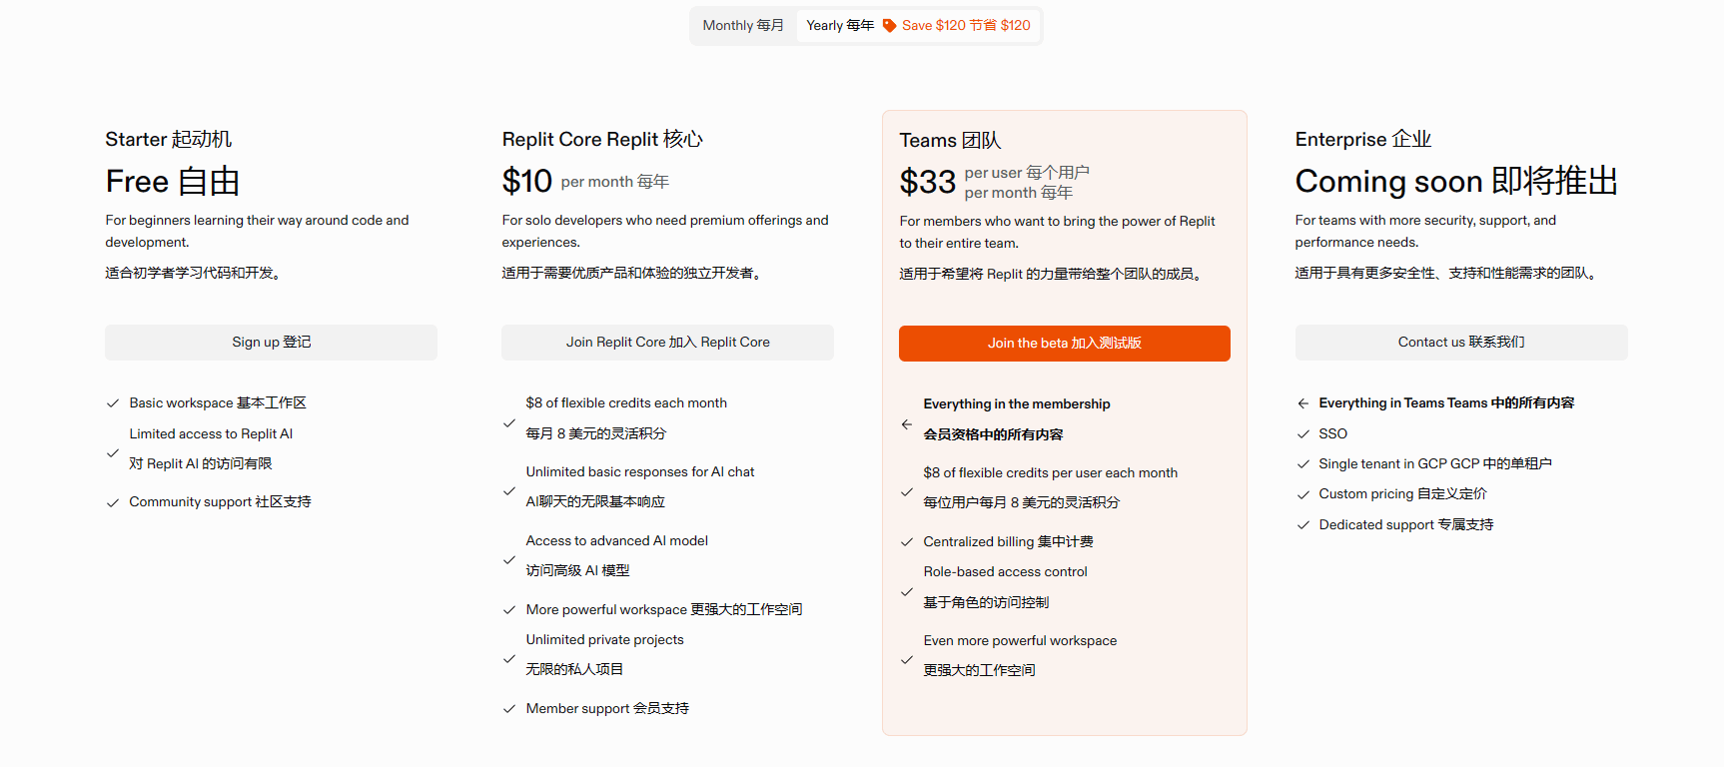
Task: Click the Replit Core plan title
Action: (602, 140)
